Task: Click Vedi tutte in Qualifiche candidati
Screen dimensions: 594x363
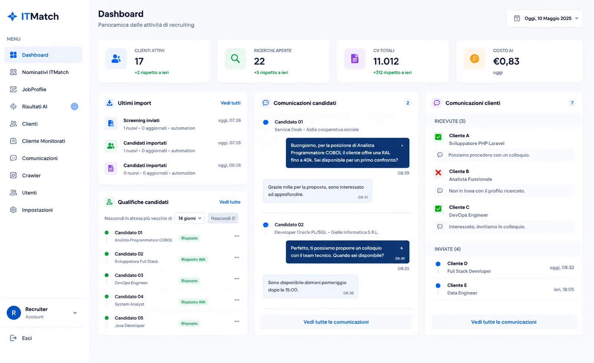Action: pyautogui.click(x=230, y=202)
